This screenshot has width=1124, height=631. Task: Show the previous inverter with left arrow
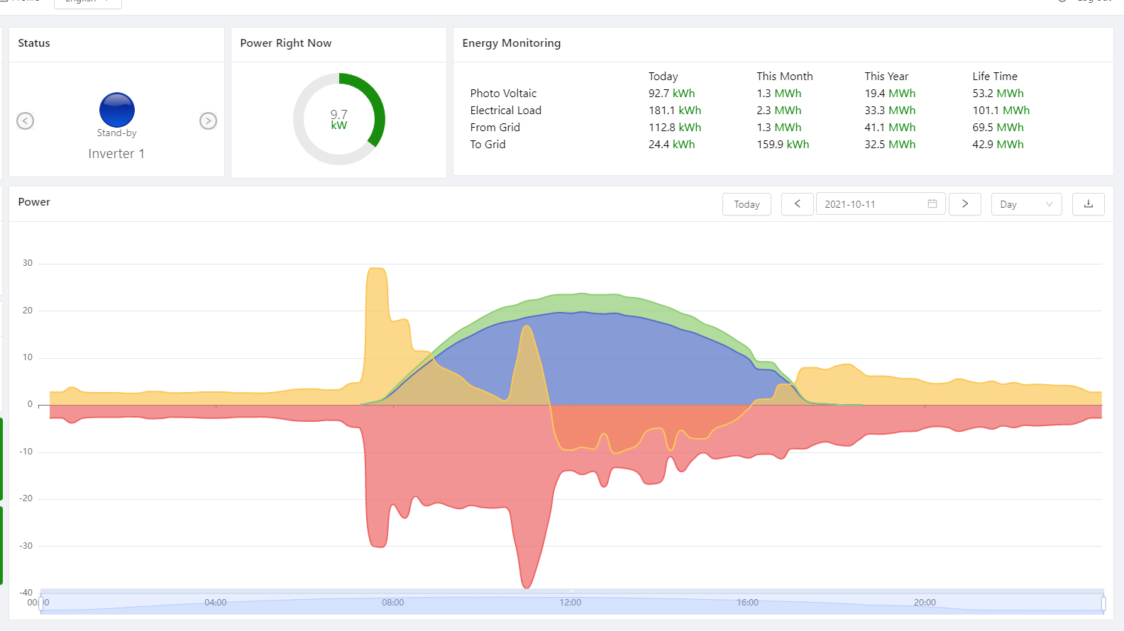(x=26, y=121)
